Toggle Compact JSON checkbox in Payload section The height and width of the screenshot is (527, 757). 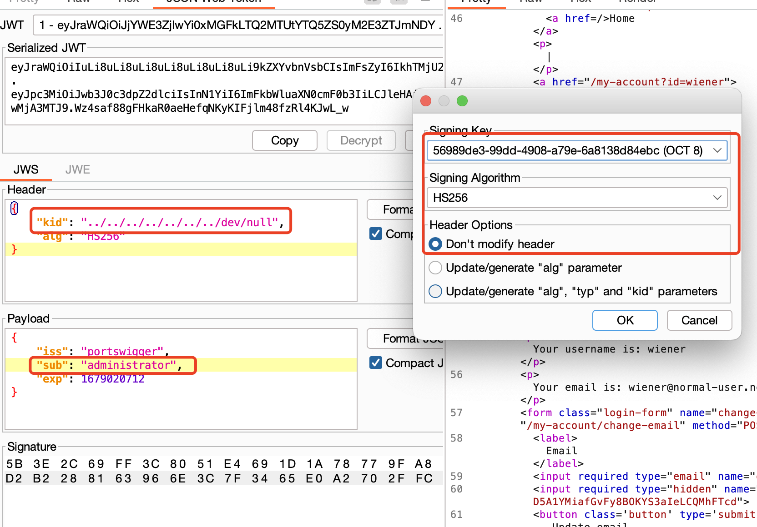(x=376, y=363)
